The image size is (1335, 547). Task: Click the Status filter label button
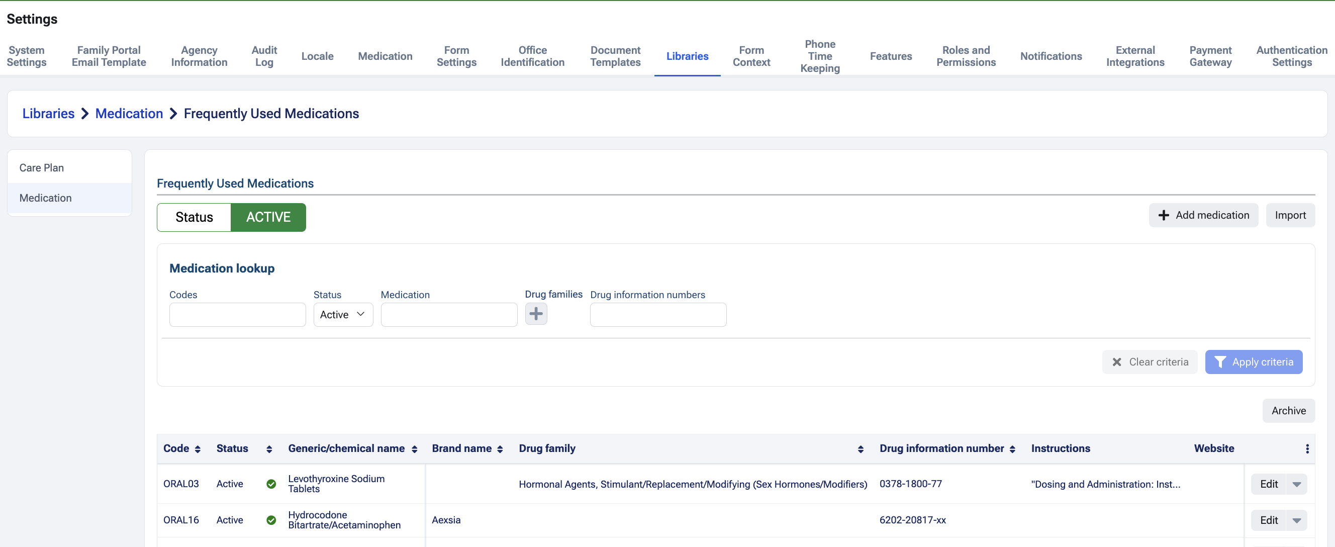coord(194,217)
